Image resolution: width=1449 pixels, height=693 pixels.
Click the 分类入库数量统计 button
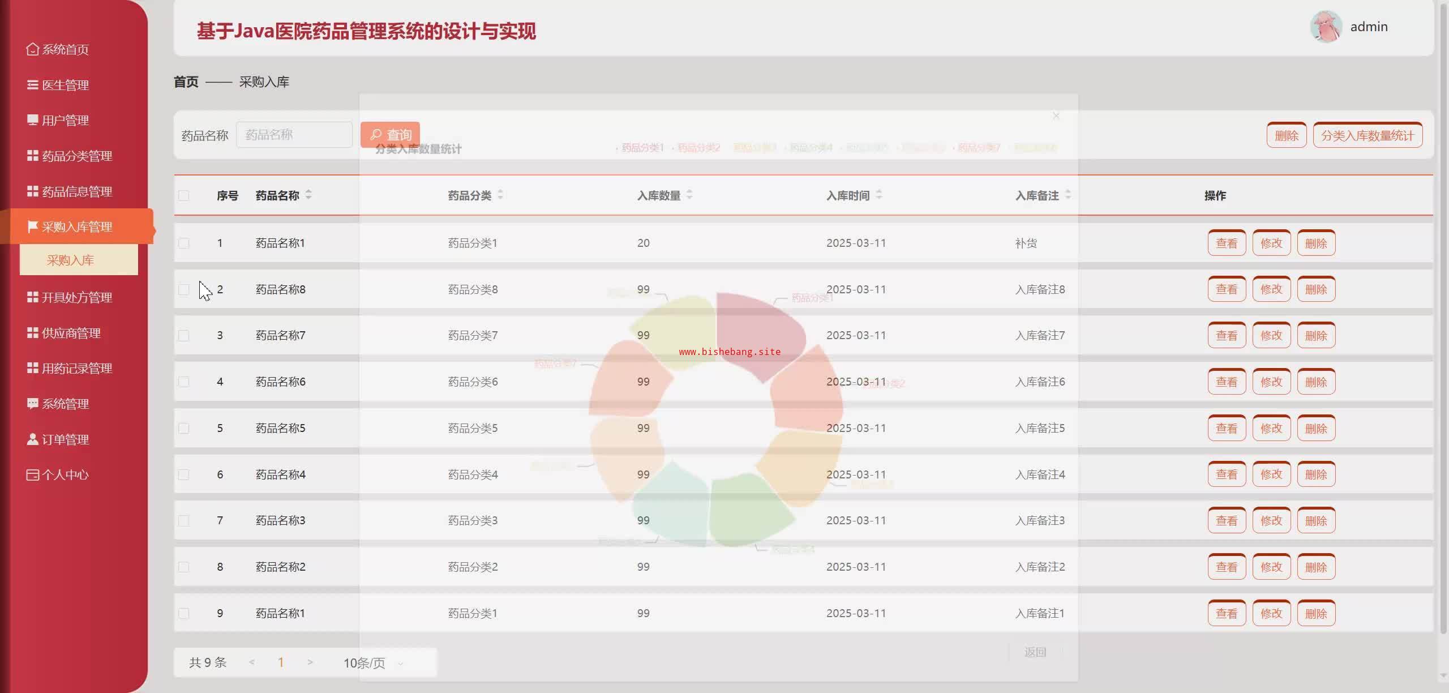(x=1367, y=136)
